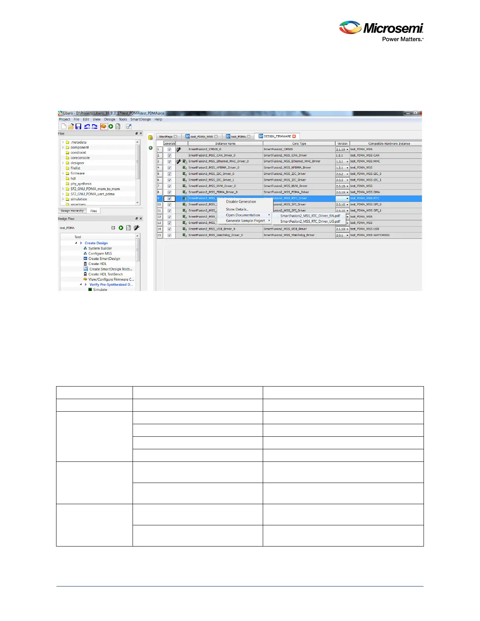The height and width of the screenshot is (621, 480).
Task: Open the Tools menu
Action: tap(123, 120)
